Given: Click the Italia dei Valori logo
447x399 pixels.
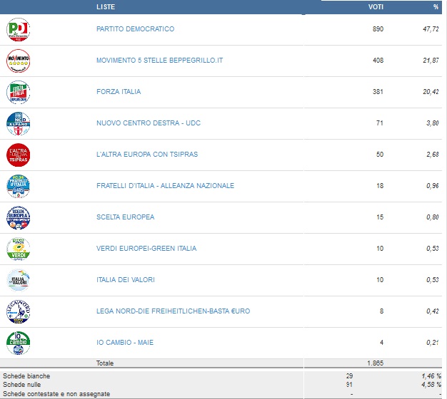Looking at the screenshot, I should [19, 281].
